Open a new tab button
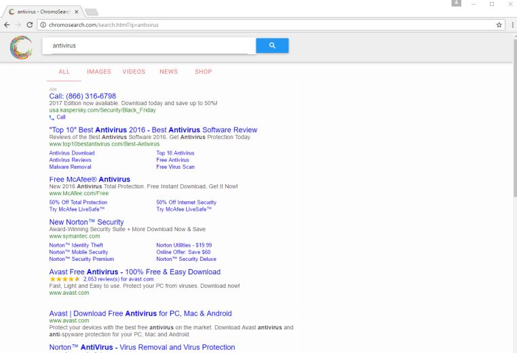Screen dimensions: 517x353 pyautogui.click(x=92, y=12)
